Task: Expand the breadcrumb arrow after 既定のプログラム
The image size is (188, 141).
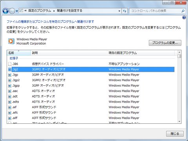Action: coord(54,11)
